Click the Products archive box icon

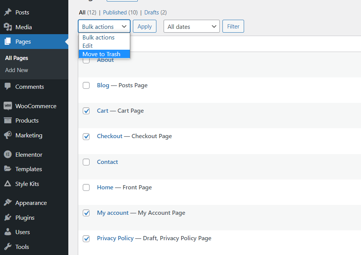8,120
